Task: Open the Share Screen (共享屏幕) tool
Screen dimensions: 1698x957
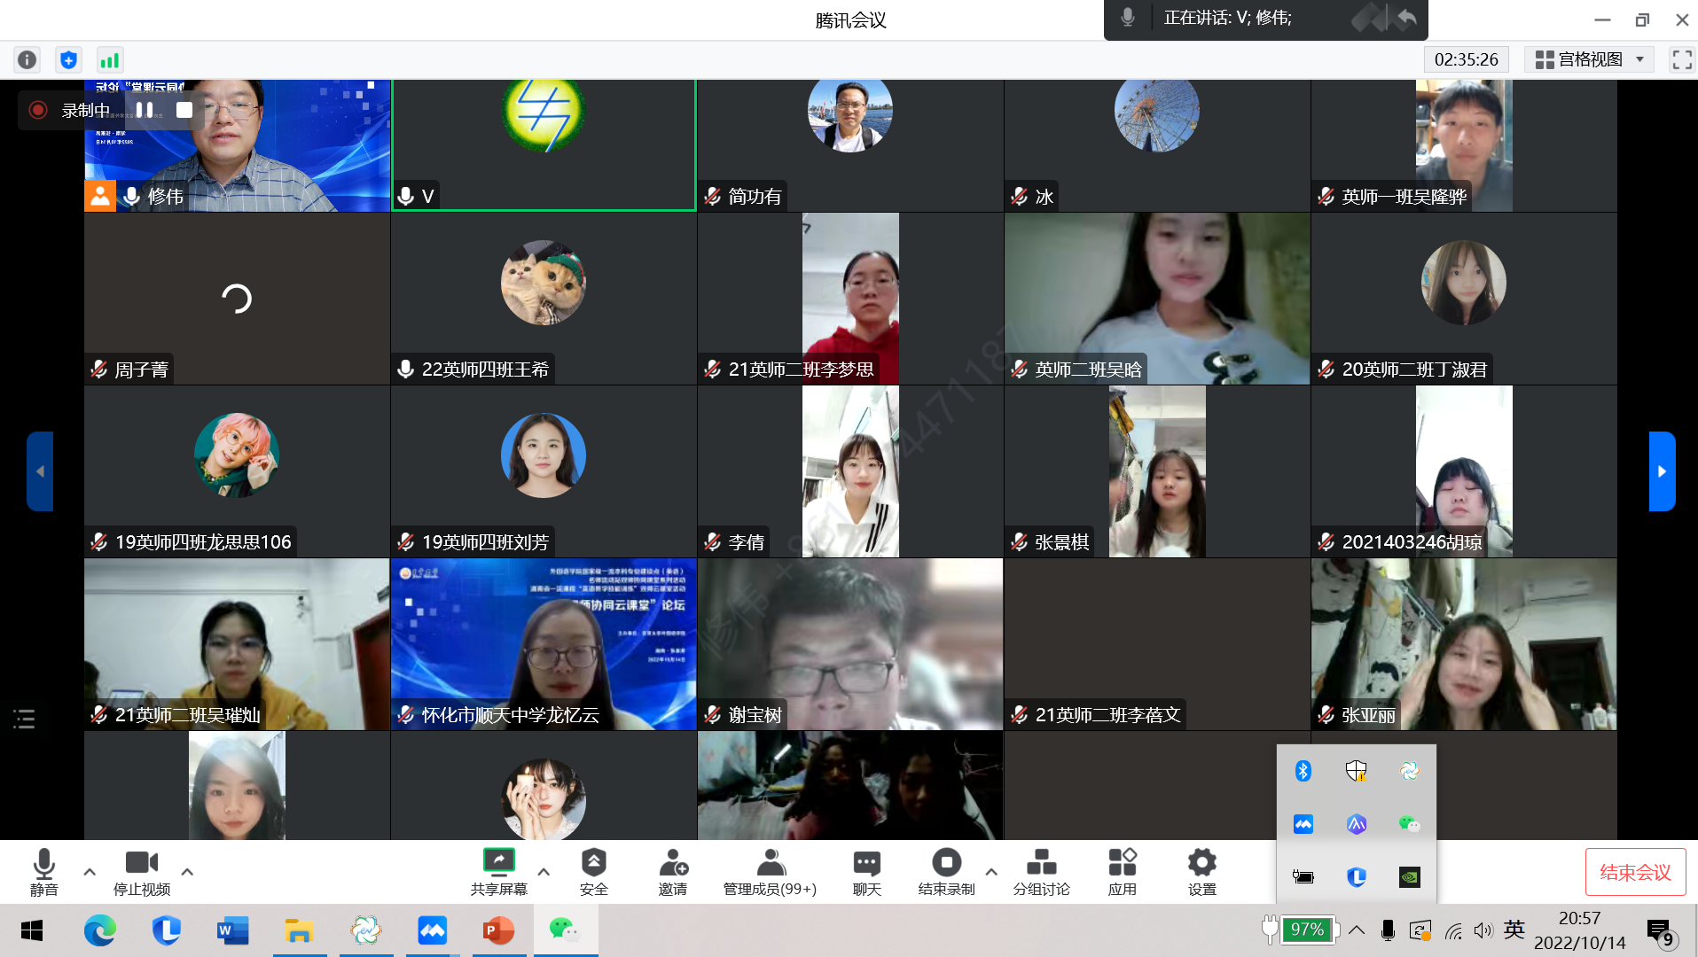Action: point(498,871)
